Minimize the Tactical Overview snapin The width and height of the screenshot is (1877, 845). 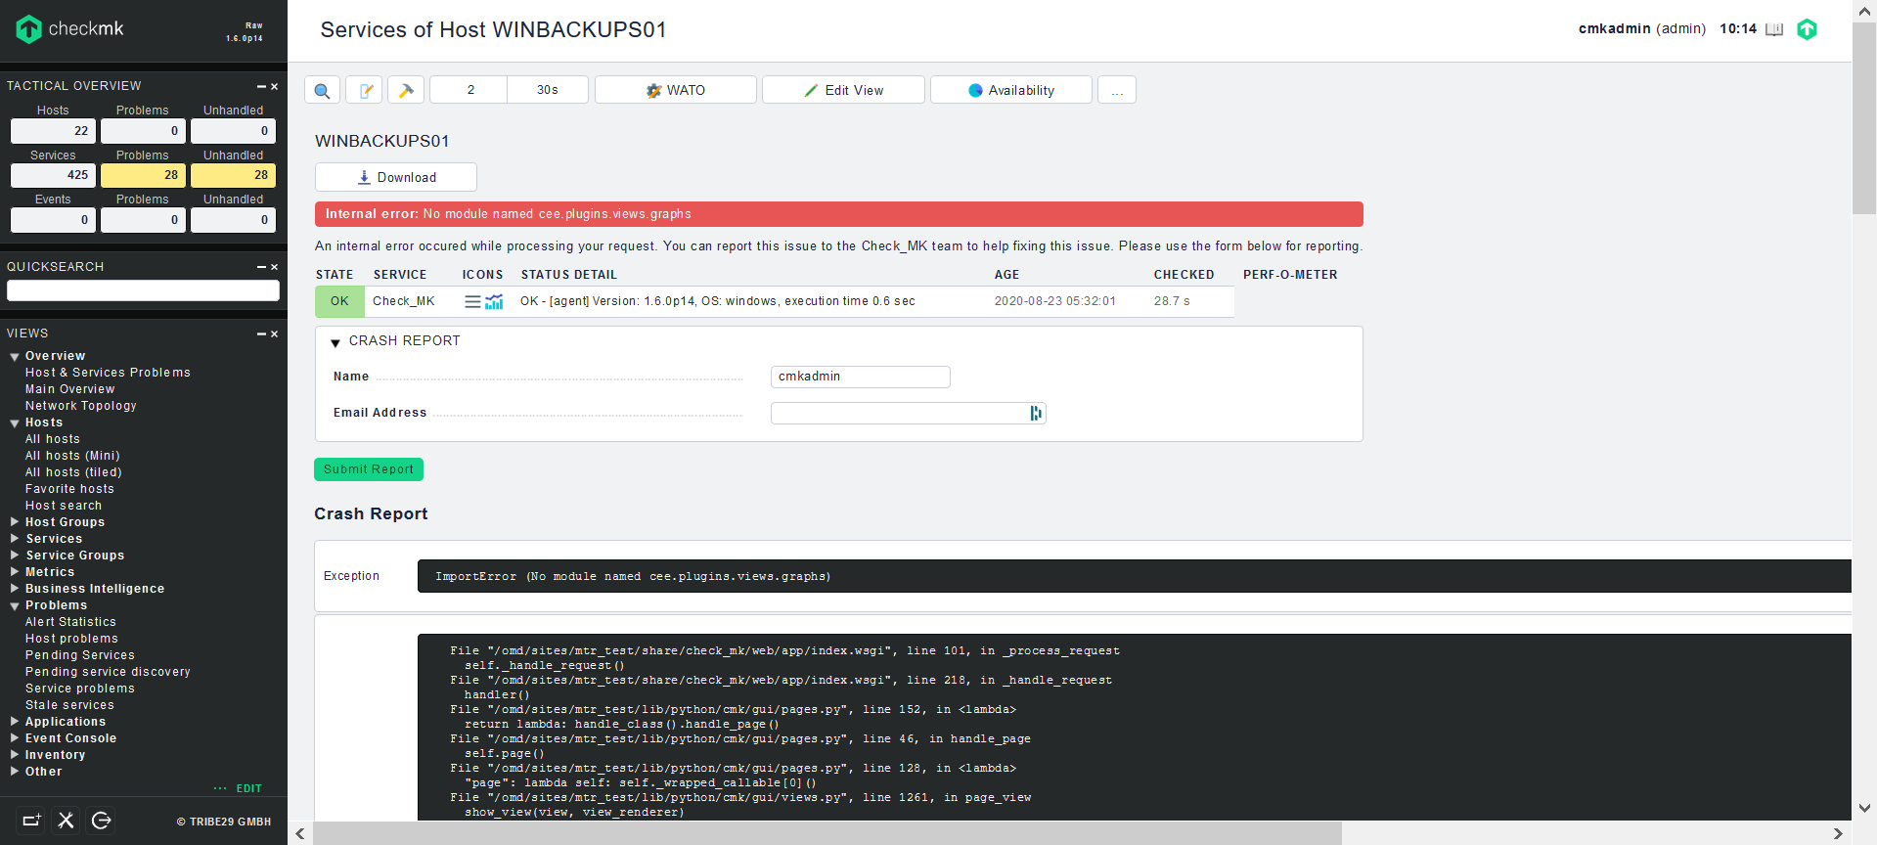point(261,87)
